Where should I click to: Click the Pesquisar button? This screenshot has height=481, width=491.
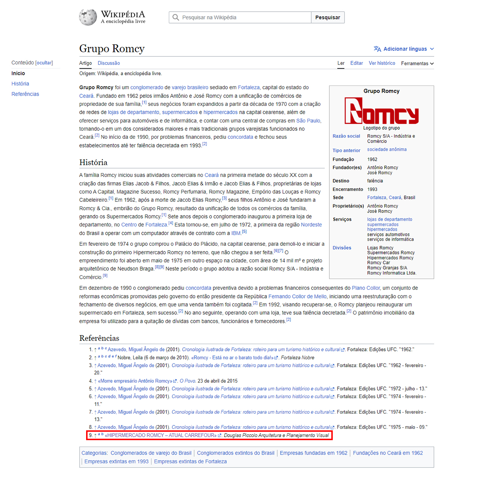[x=327, y=17]
